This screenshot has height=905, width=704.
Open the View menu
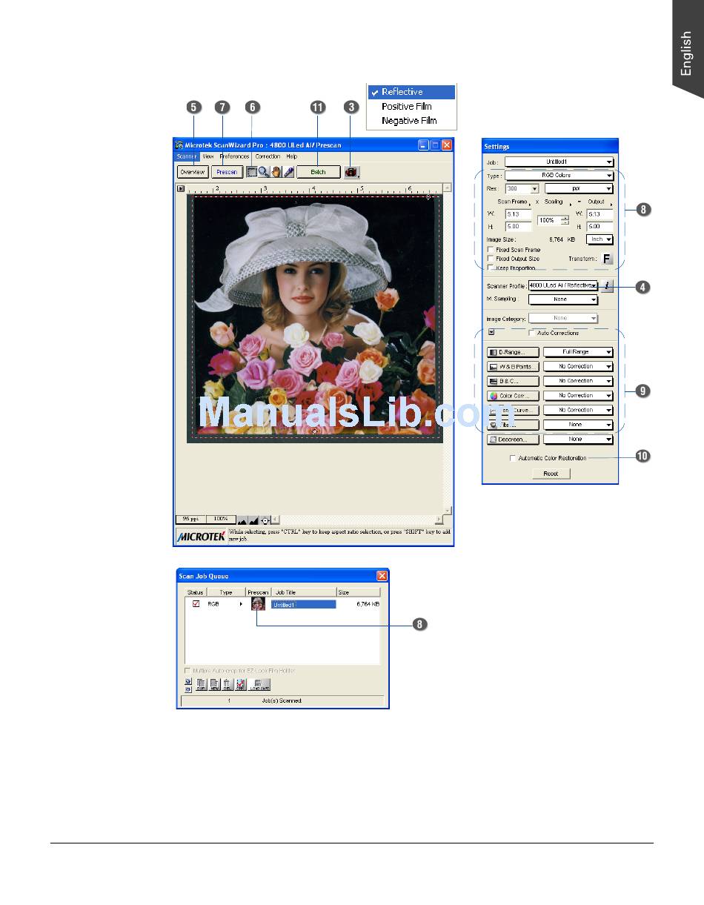(x=207, y=156)
